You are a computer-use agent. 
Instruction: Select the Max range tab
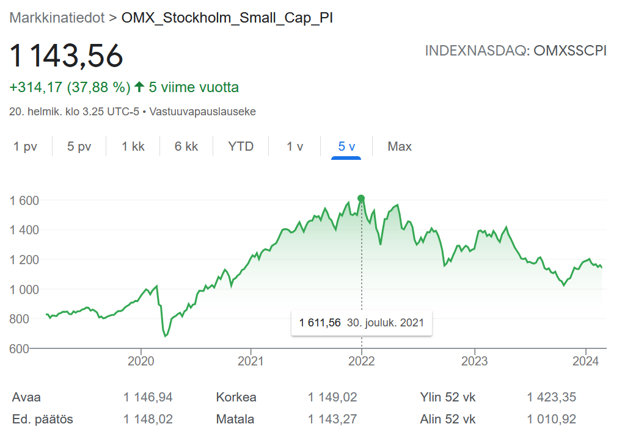point(400,146)
